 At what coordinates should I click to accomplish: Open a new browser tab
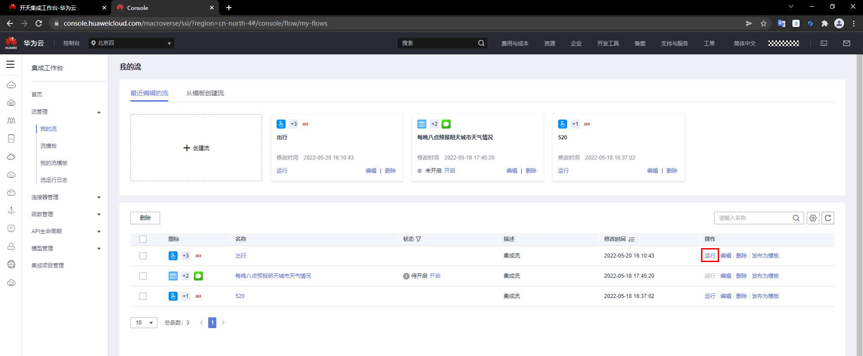229,8
